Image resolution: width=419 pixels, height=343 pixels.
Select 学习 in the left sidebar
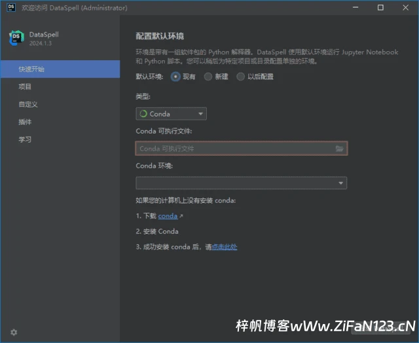point(25,139)
